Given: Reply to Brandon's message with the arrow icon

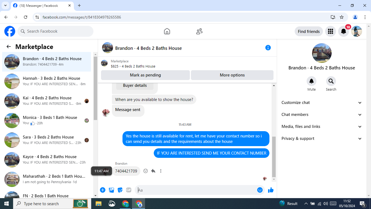Looking at the screenshot, I should coord(153,171).
